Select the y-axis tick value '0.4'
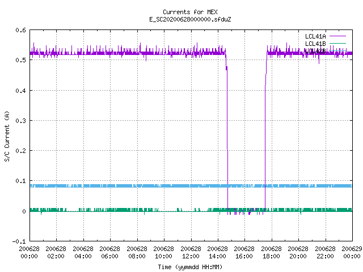 tap(20, 91)
